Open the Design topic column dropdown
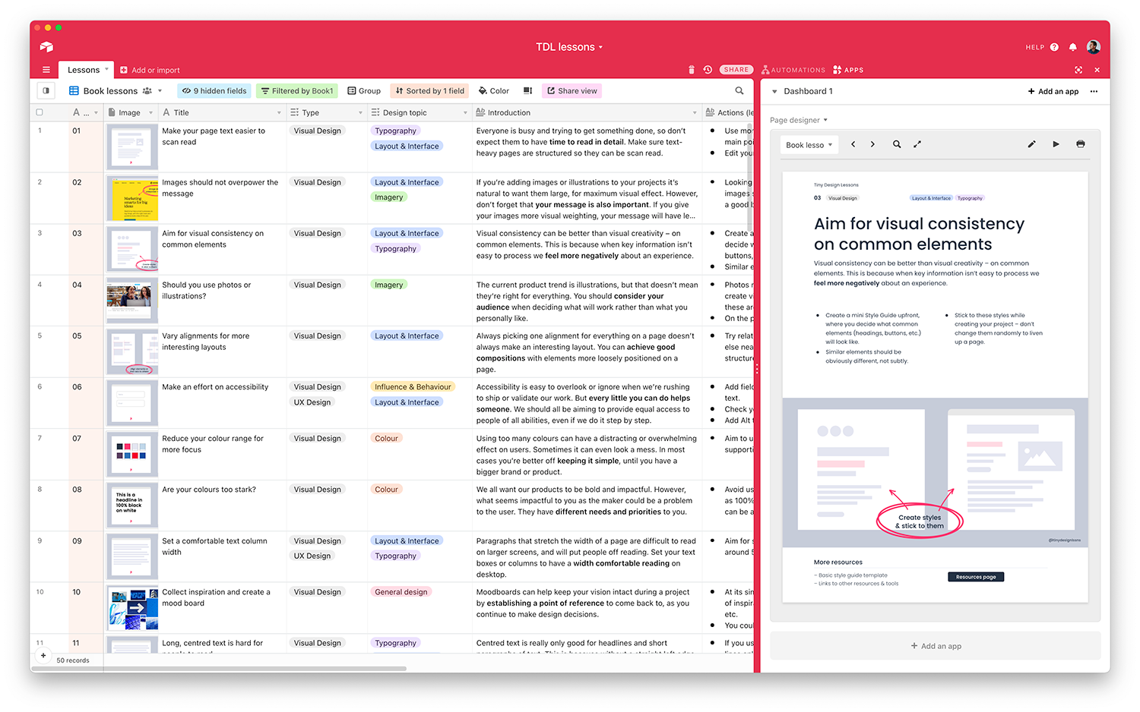Screen dimensions: 1140x712 pos(465,112)
